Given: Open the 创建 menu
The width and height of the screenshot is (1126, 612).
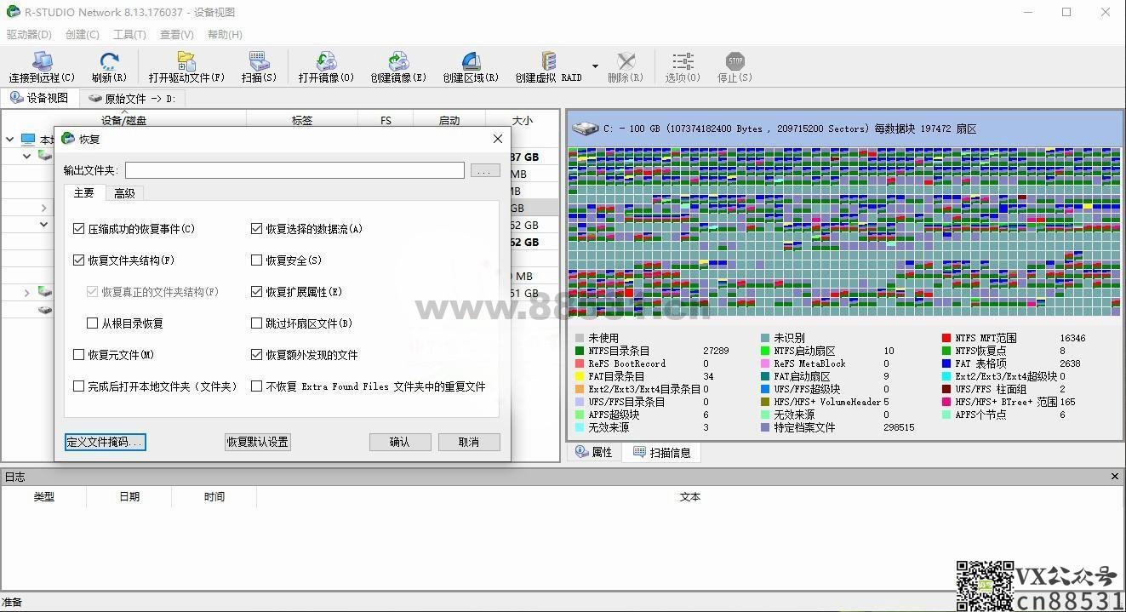Looking at the screenshot, I should pos(82,35).
